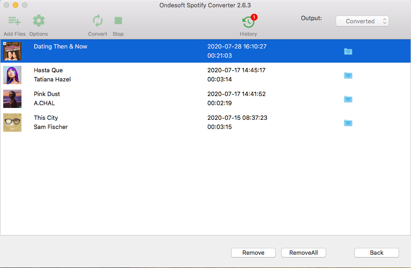The height and width of the screenshot is (268, 411).
Task: Open the History clock icon
Action: [248, 22]
